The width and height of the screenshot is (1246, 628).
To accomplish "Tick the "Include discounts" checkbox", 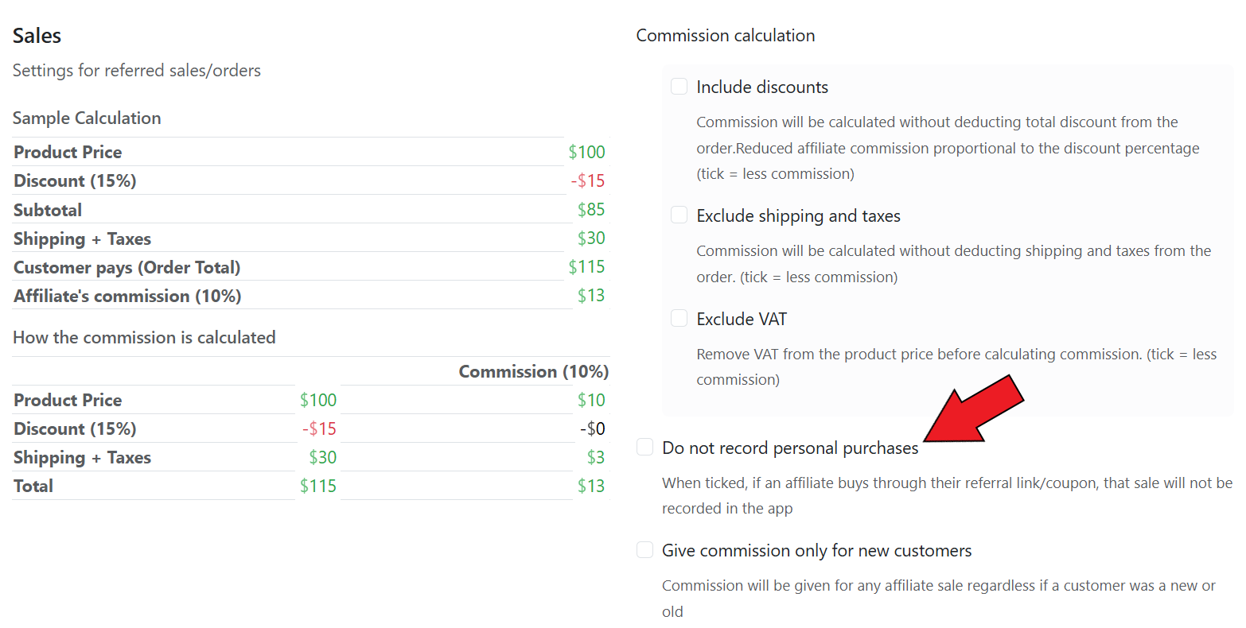I will tap(679, 87).
